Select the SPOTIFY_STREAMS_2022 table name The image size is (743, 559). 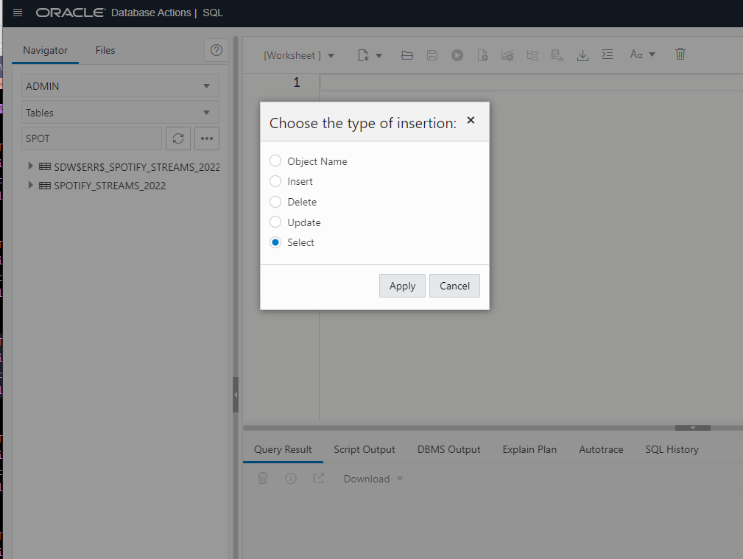click(x=110, y=186)
